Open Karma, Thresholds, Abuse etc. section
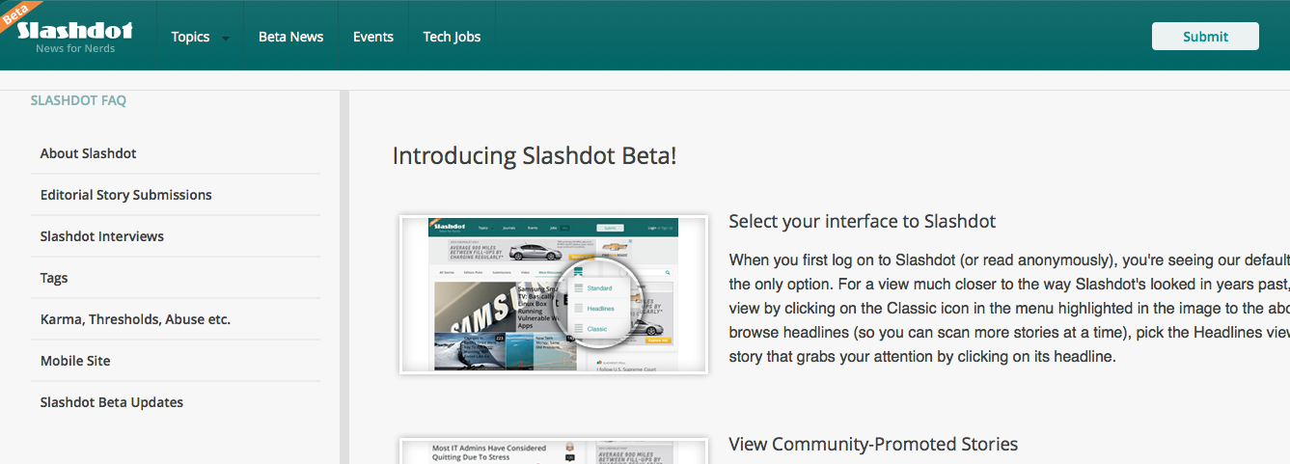Viewport: 1290px width, 464px height. (x=135, y=319)
